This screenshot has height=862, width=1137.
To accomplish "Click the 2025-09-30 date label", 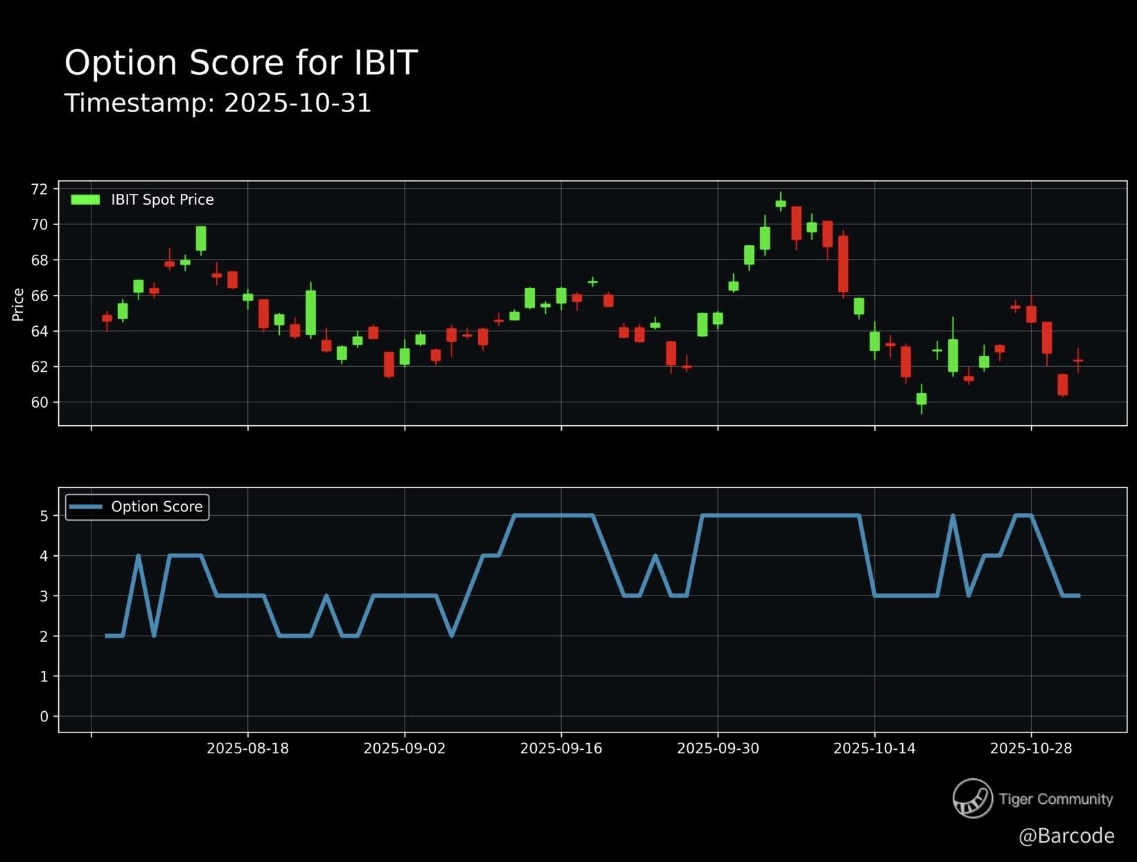I will tap(718, 748).
